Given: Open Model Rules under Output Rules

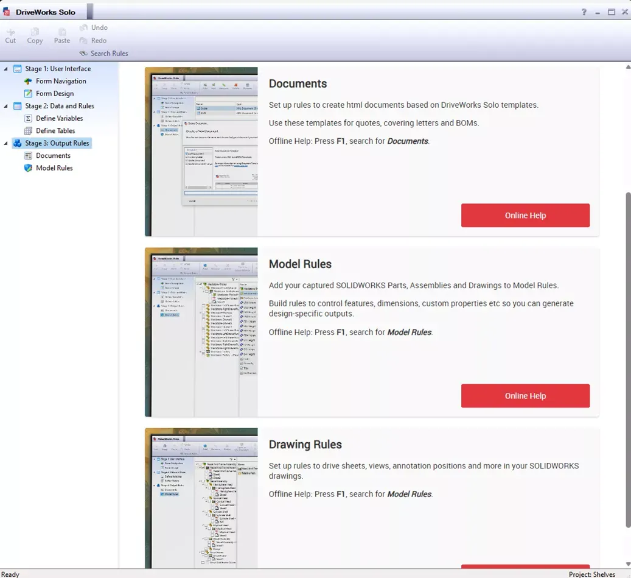Looking at the screenshot, I should (x=54, y=168).
